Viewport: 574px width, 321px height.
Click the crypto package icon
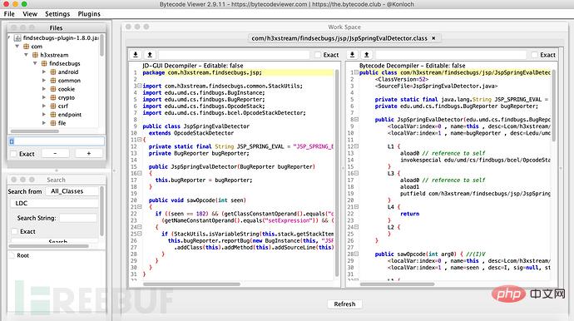coord(53,97)
